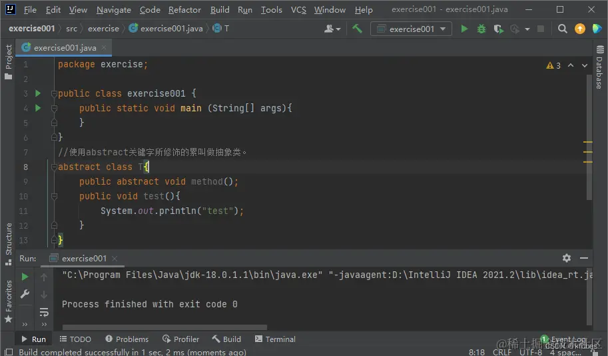Click the orange update arrow icon
608x356 pixels.
click(579, 29)
